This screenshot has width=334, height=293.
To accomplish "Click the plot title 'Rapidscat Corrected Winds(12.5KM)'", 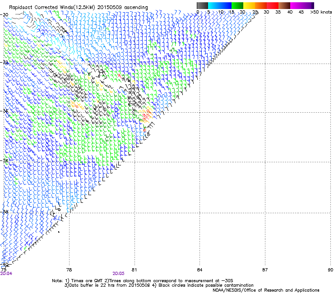I will coord(52,8).
